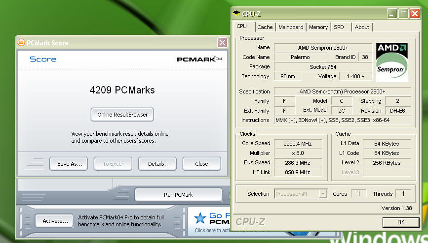Click Save As... in PCMark Score
Screen dimensions: 428x243
pyautogui.click(x=69, y=164)
